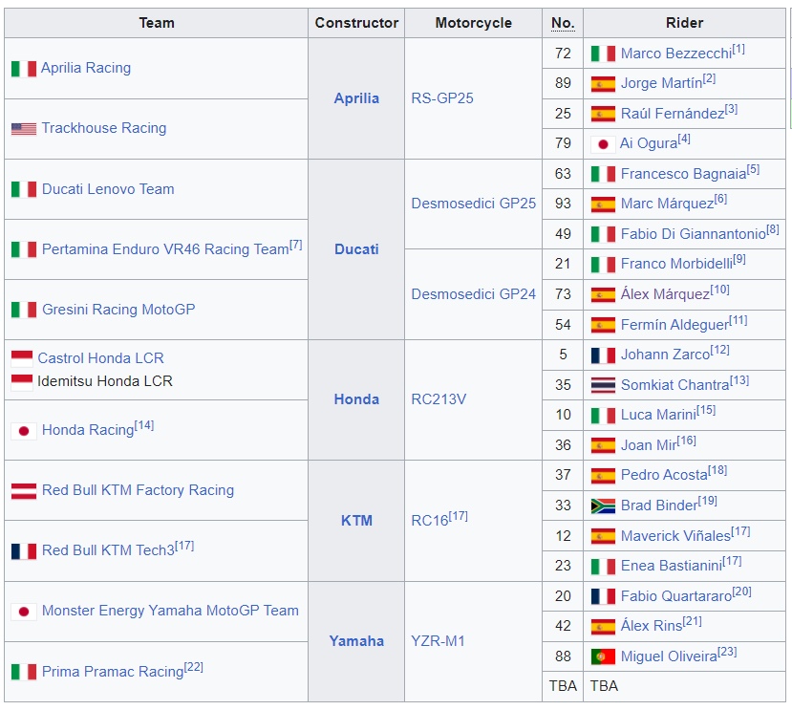Click the French flag next to Johann Zarco
792x710 pixels.
[x=603, y=355]
